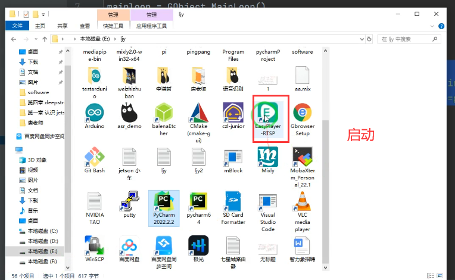Select the mBlock shortcut icon
The height and width of the screenshot is (280, 455).
[x=233, y=157]
